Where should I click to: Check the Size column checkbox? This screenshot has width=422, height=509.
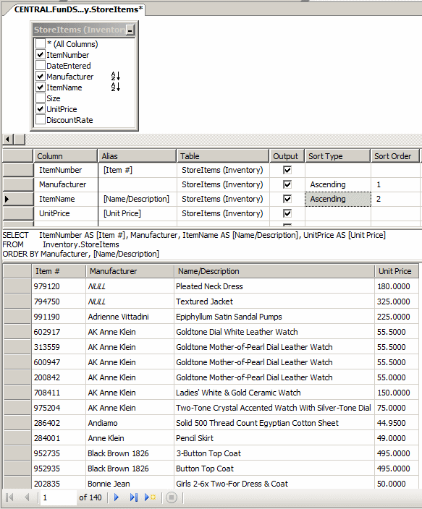pyautogui.click(x=41, y=98)
